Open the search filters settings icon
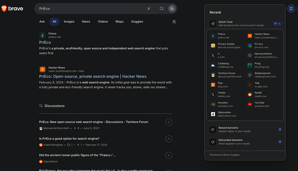This screenshot has height=171, width=298. point(174,22)
